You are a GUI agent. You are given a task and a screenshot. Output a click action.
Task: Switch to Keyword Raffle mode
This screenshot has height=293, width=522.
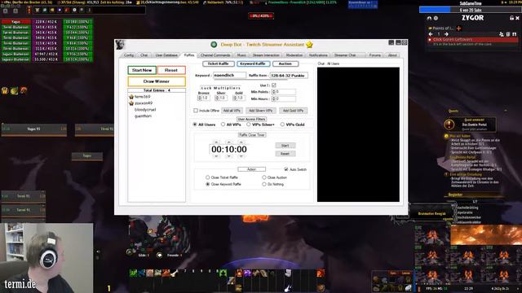[x=253, y=63]
